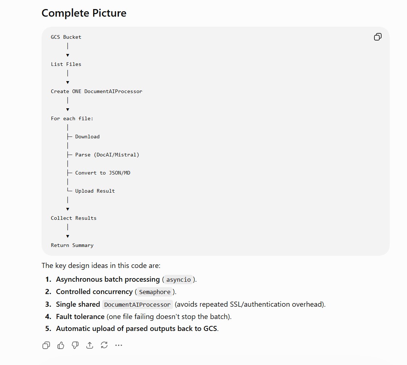Click the Fault tolerance list item

point(144,316)
